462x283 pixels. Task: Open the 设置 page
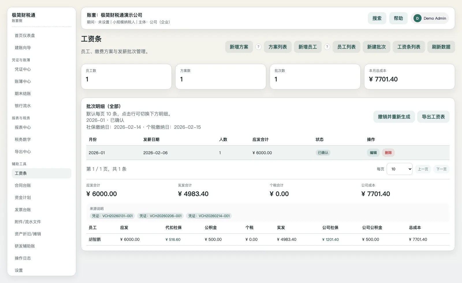pos(19,270)
